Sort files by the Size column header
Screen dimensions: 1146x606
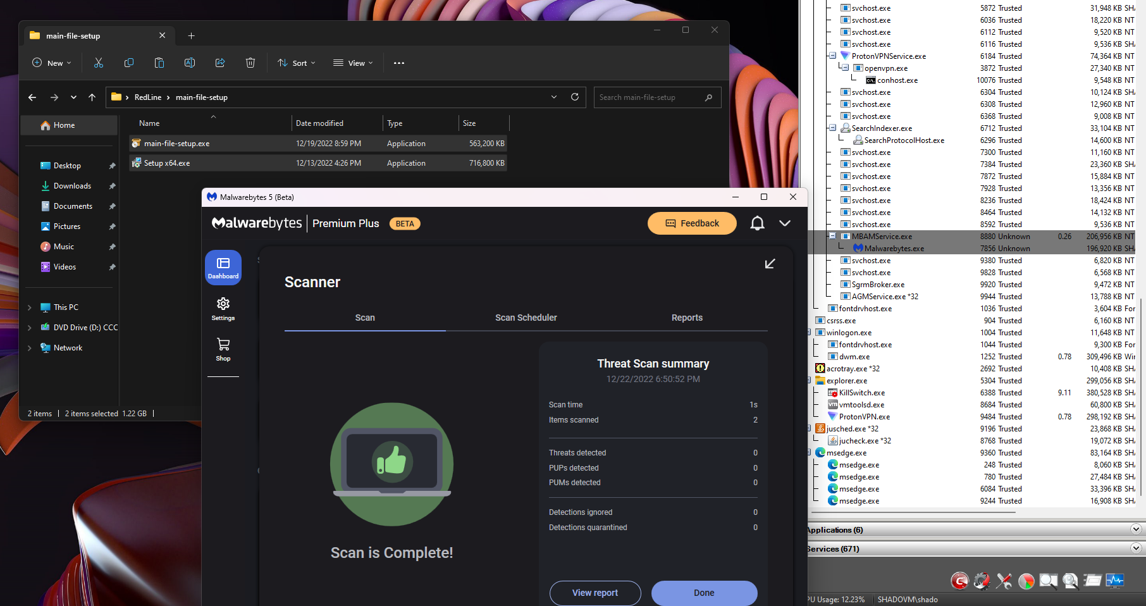pos(469,123)
